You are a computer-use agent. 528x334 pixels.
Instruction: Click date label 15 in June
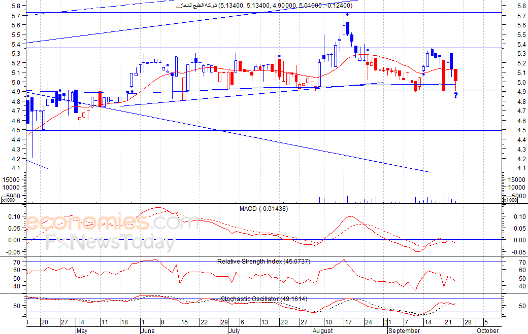184,322
